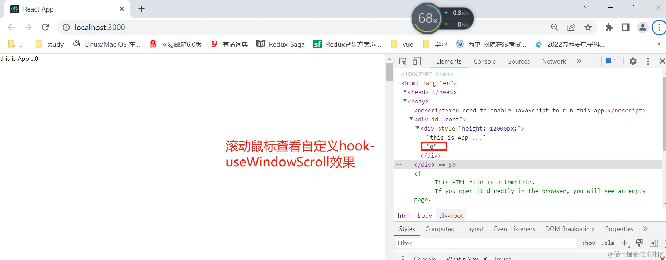This screenshot has height=260, width=666.
Task: Select the html lang="en" line
Action: point(429,83)
